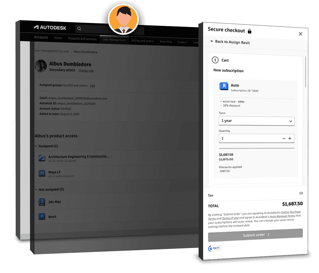Open the Home tab
319x273 pixels.
(58, 38)
